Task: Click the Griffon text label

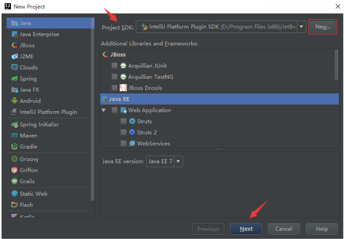Action: point(28,170)
